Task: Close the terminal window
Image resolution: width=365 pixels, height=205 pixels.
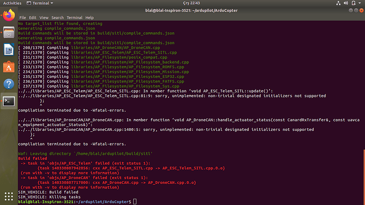Action: click(361, 10)
